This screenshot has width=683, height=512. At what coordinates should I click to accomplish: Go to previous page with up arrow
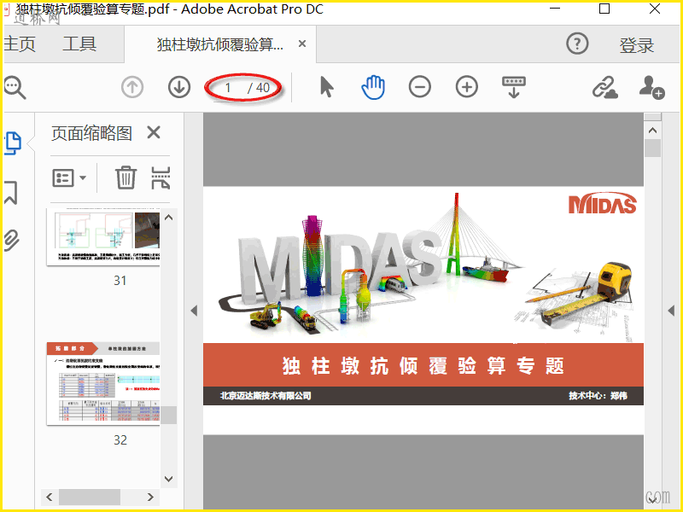point(132,87)
